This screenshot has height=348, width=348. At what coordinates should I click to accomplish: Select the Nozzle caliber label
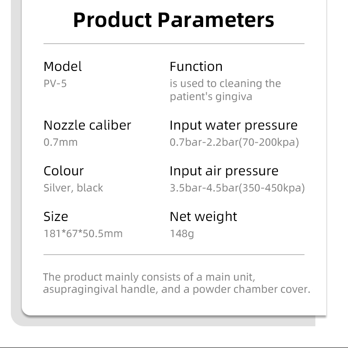pyautogui.click(x=87, y=125)
